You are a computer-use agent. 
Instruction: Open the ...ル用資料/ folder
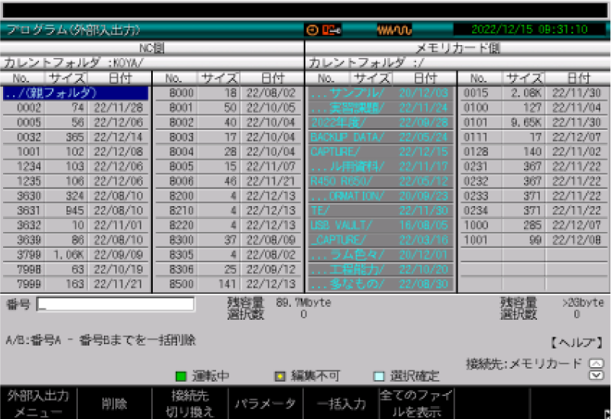coord(380,166)
